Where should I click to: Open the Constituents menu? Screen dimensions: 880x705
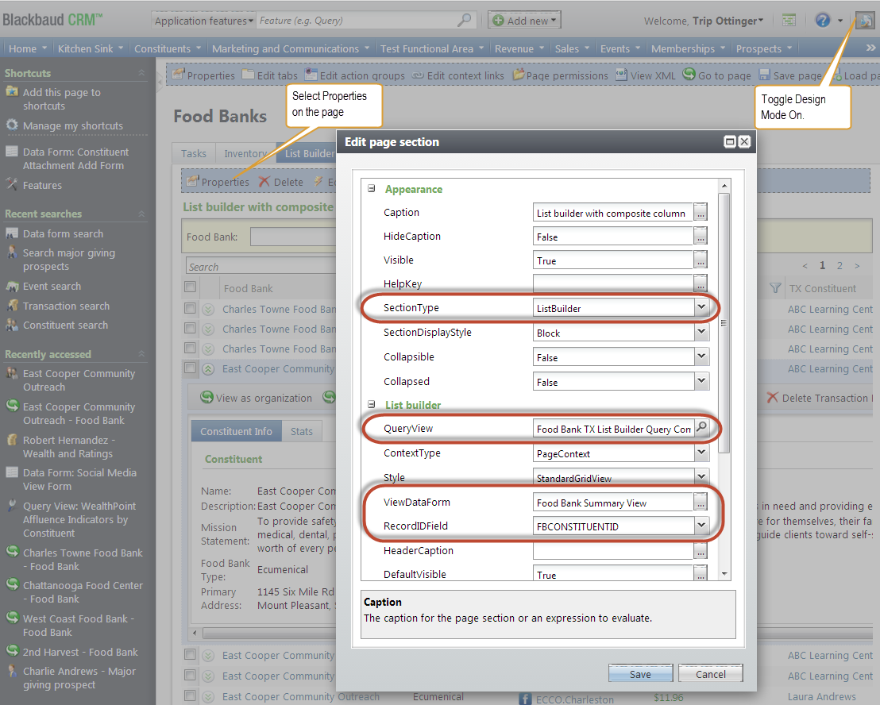pyautogui.click(x=168, y=48)
